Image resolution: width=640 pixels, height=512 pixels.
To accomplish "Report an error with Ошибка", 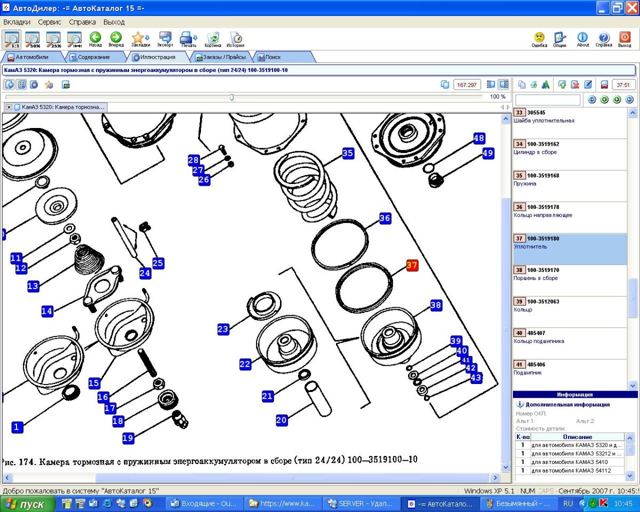I will click(539, 39).
